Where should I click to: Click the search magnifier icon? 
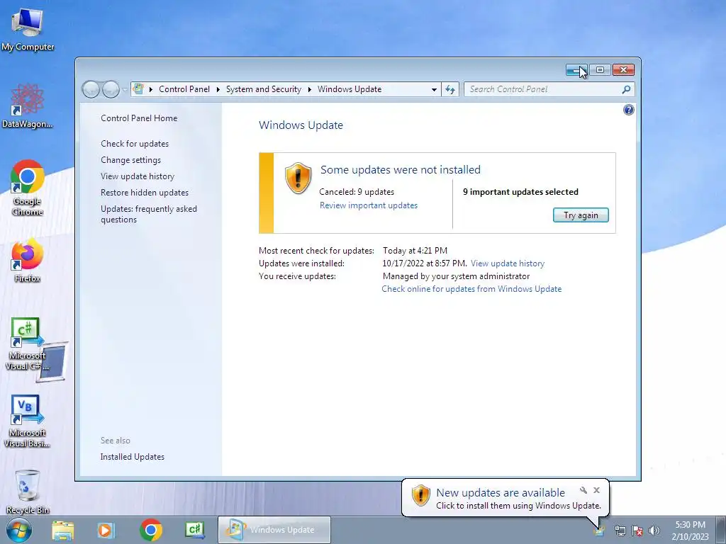(626, 89)
